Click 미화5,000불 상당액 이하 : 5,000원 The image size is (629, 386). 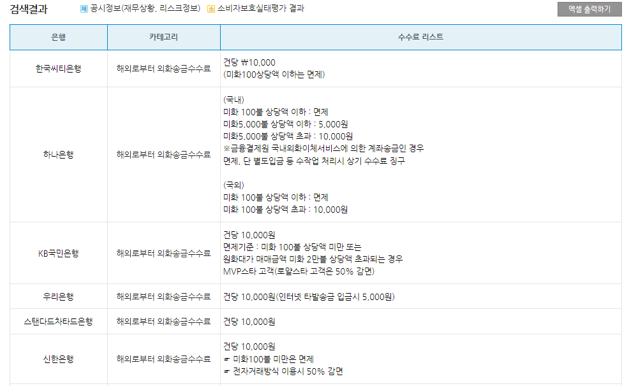point(286,125)
